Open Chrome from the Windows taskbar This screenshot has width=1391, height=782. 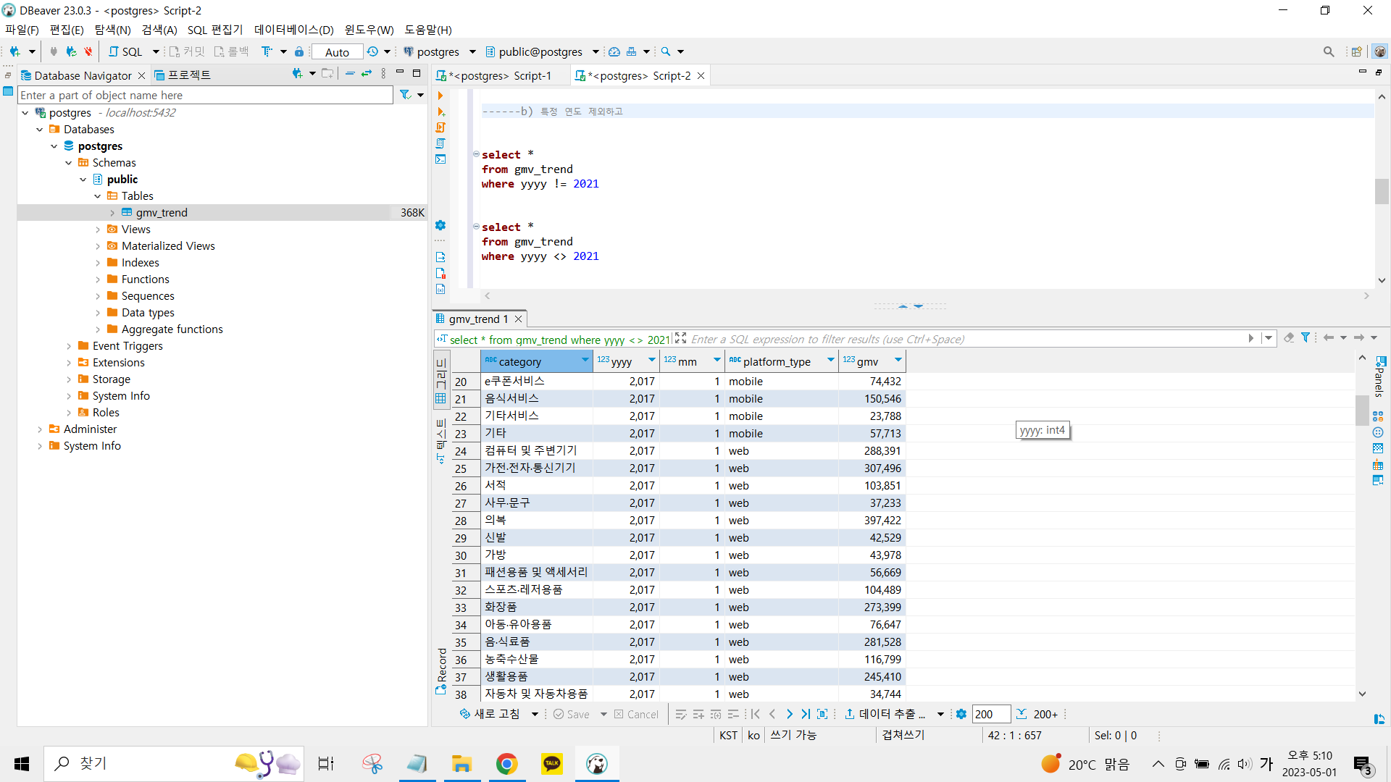(x=506, y=763)
